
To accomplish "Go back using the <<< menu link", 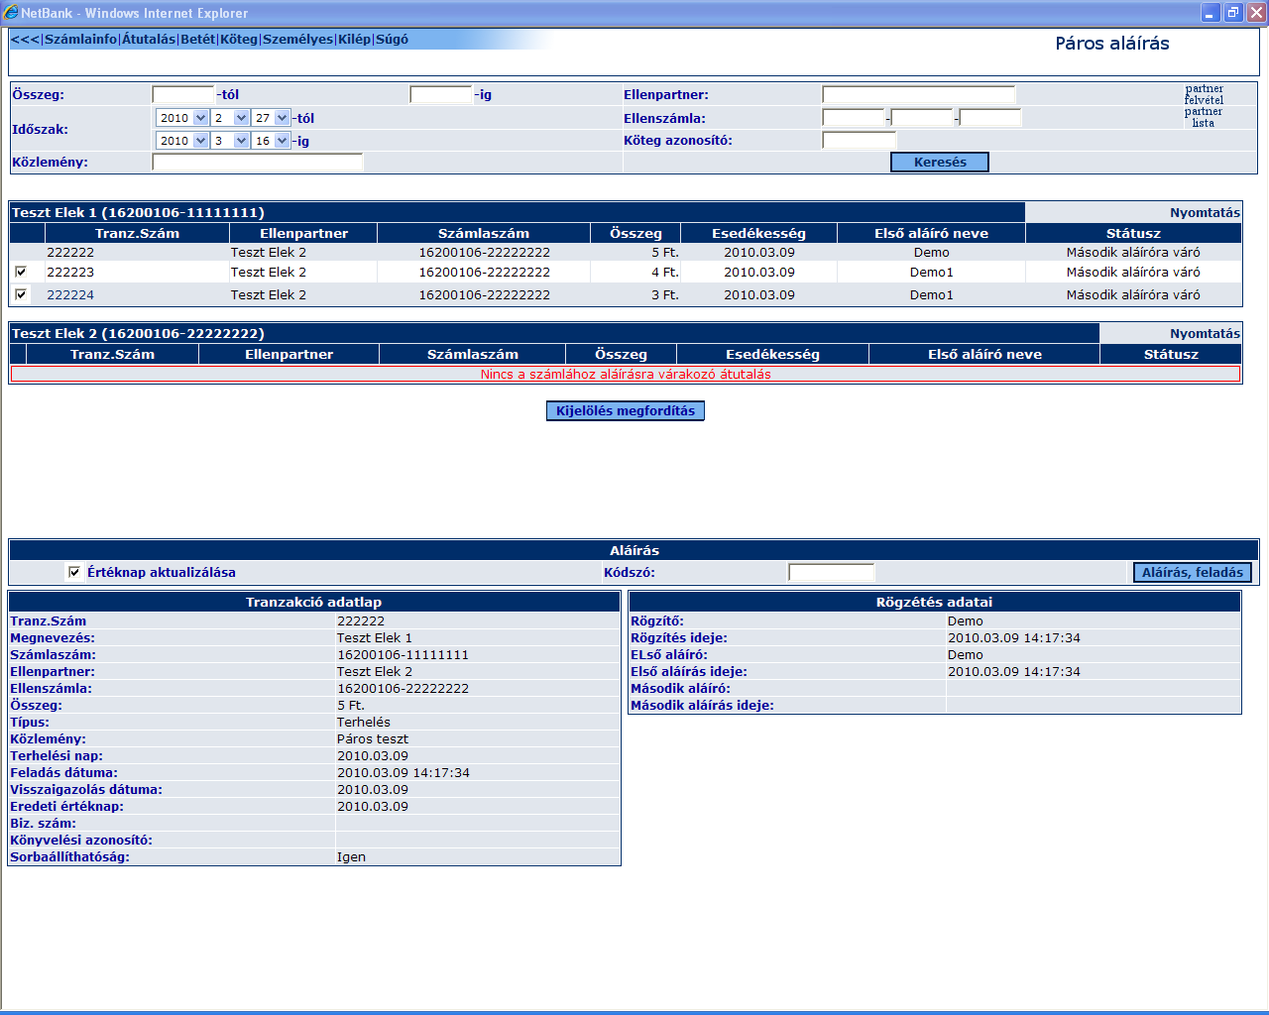I will [x=25, y=40].
